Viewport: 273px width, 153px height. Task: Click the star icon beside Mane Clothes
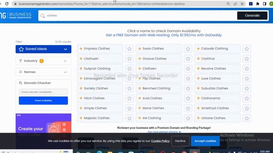point(188,108)
